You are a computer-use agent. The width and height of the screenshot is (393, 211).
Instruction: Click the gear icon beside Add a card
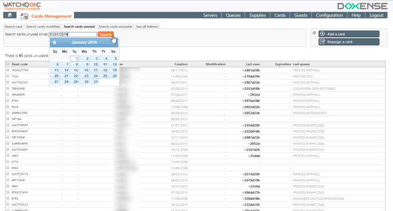pyautogui.click(x=314, y=33)
